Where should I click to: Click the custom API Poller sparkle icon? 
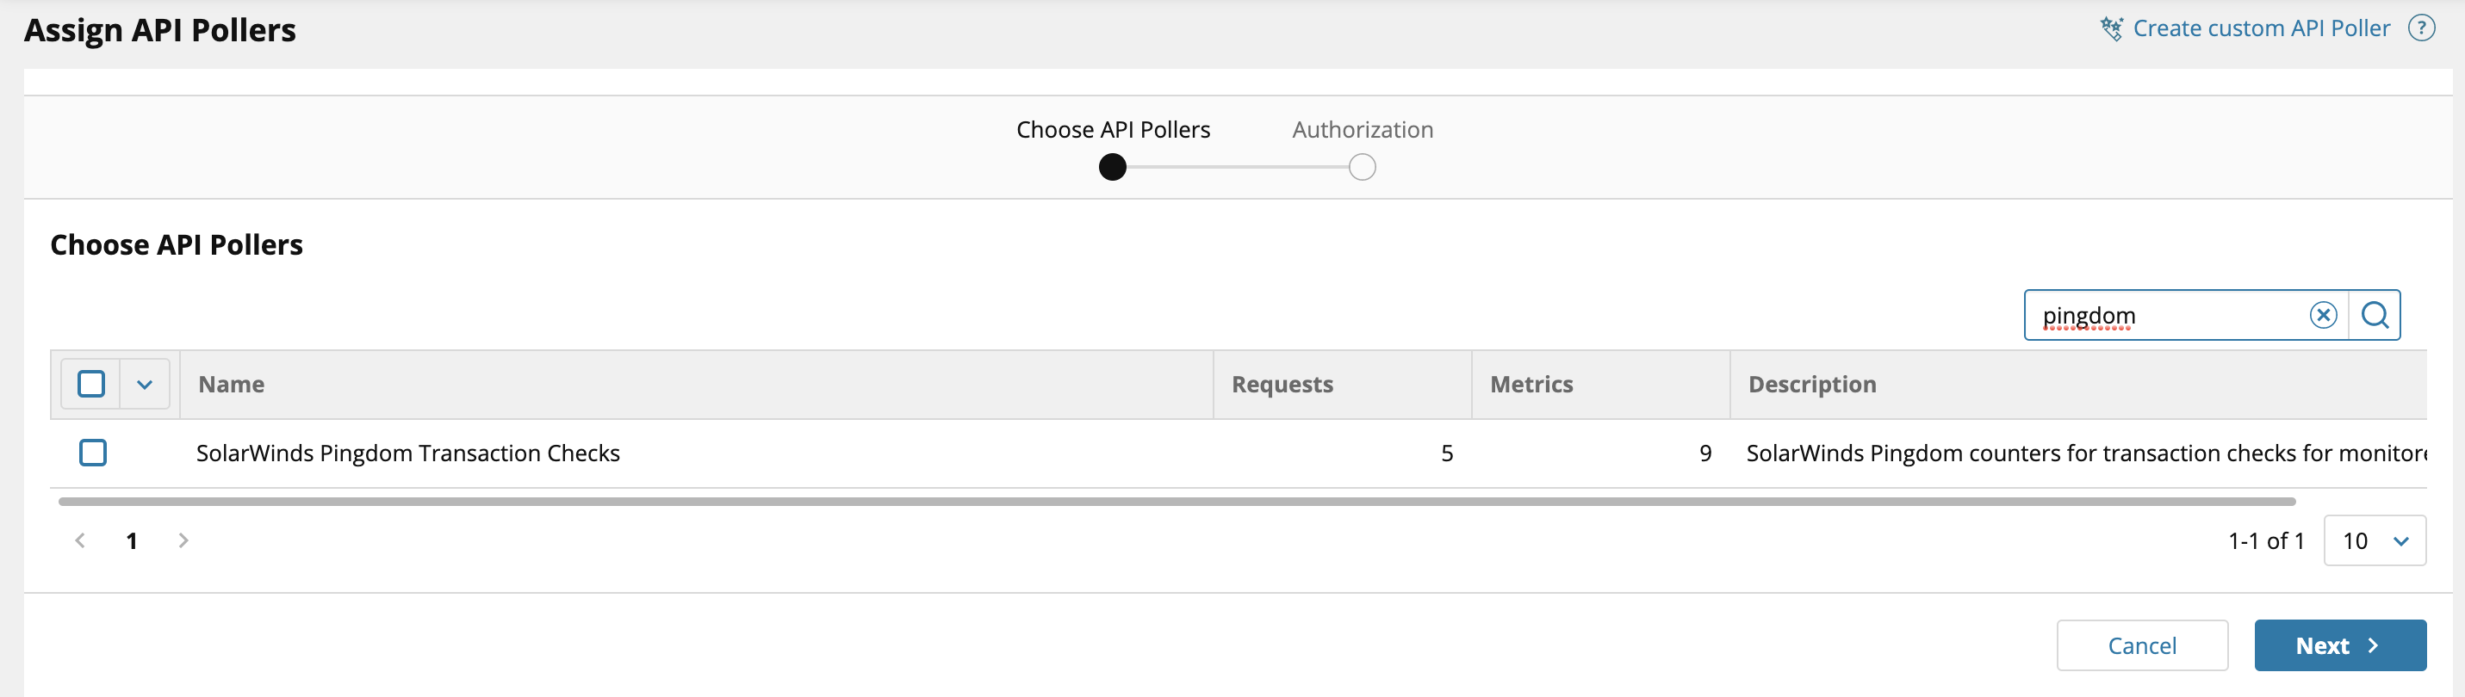pyautogui.click(x=2111, y=28)
